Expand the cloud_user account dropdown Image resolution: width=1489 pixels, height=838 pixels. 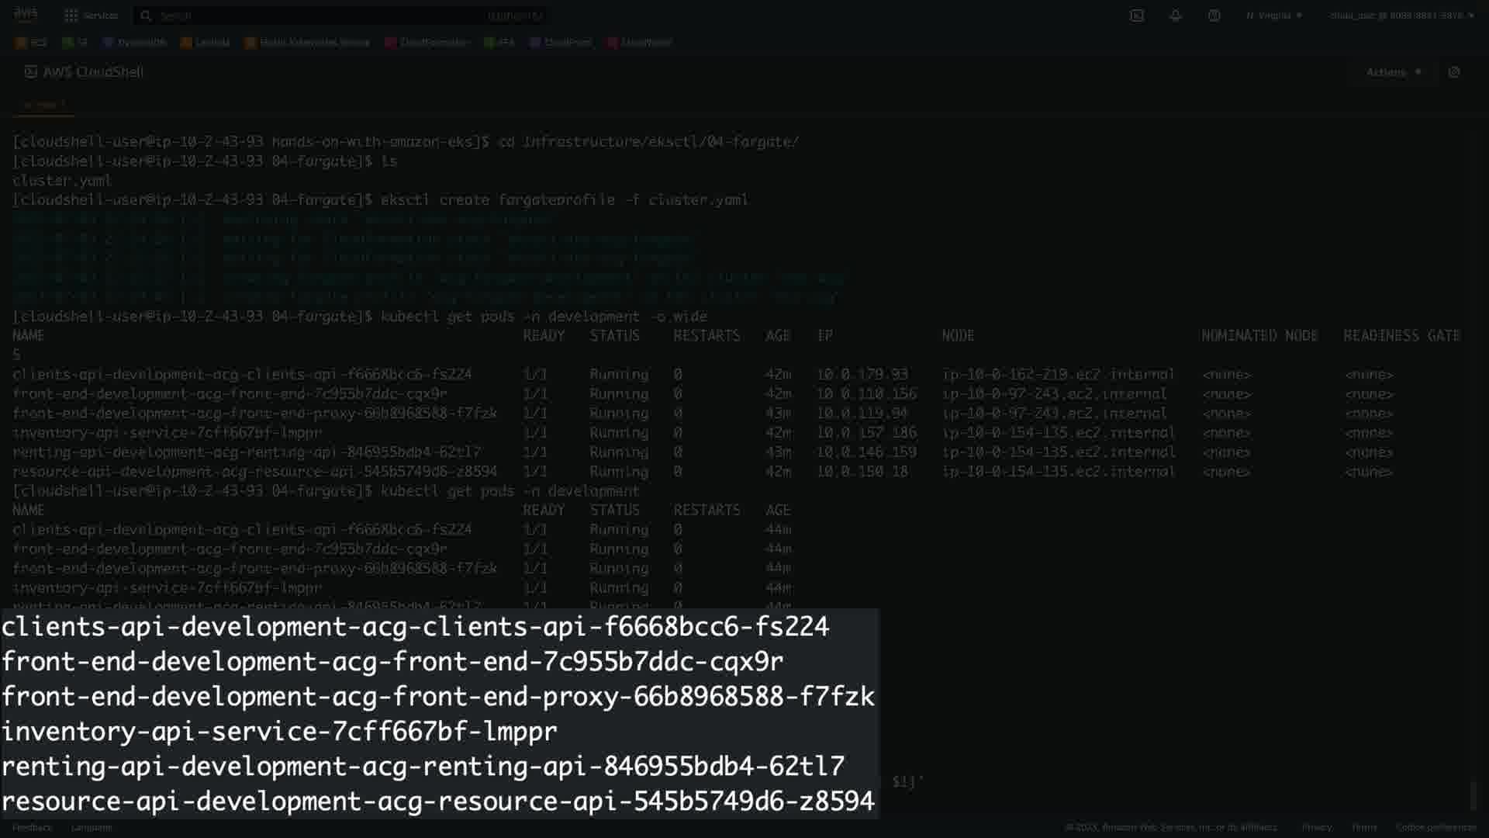click(x=1401, y=16)
